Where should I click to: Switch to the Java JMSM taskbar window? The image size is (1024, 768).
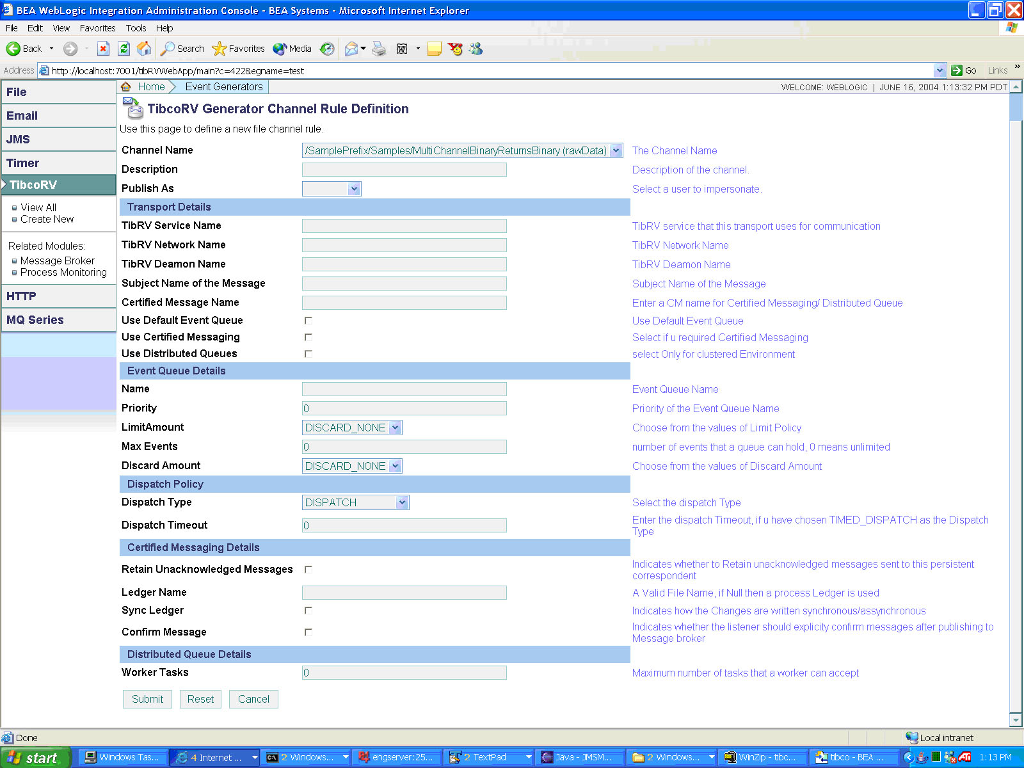click(580, 757)
